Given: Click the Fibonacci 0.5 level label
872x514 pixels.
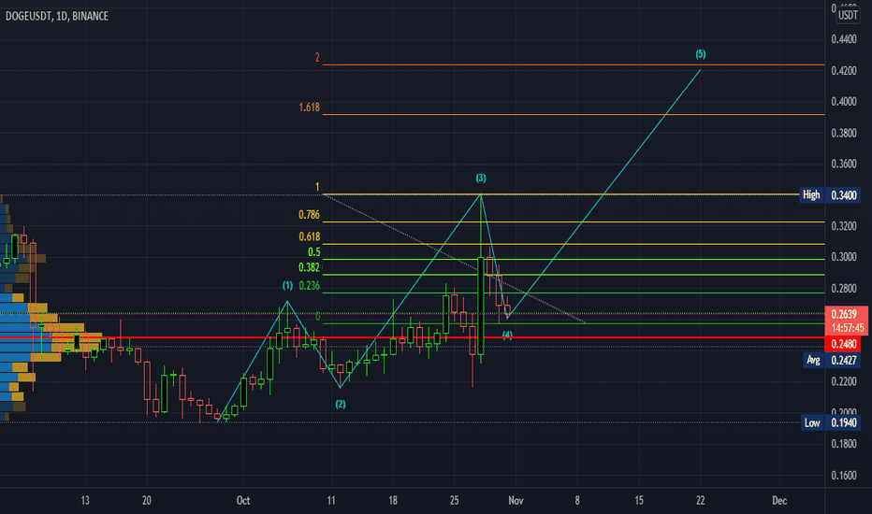Looking at the screenshot, I should pos(314,252).
